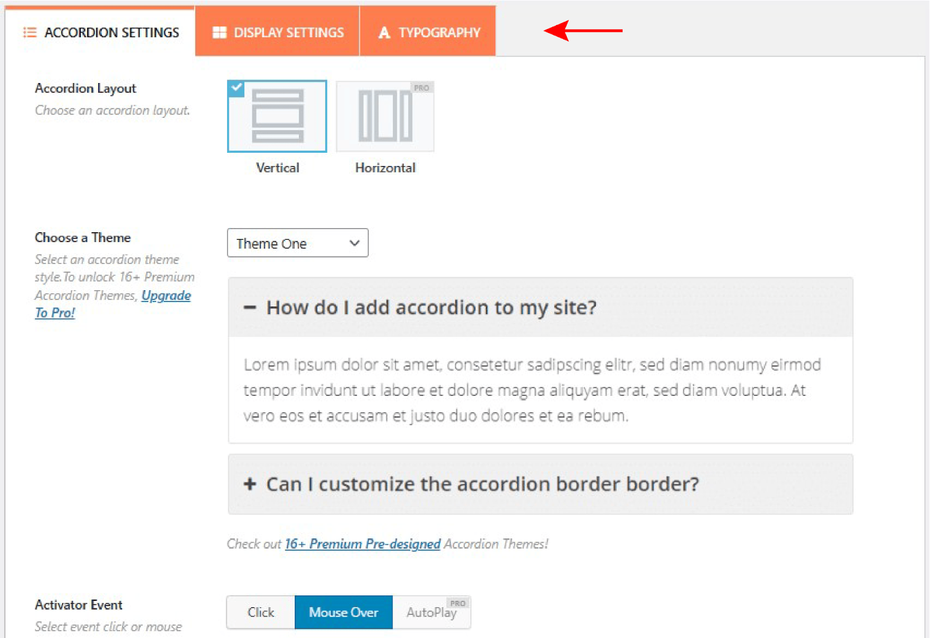Click the Typography letter A icon
The image size is (930, 638).
click(x=384, y=33)
